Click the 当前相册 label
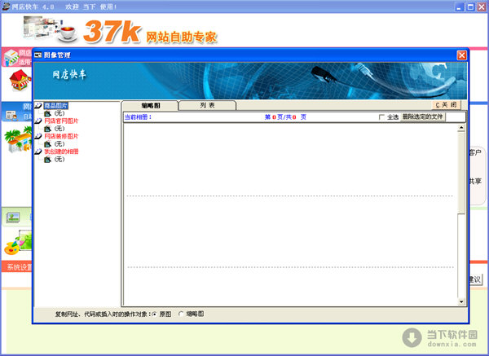The height and width of the screenshot is (356, 489). click(138, 117)
